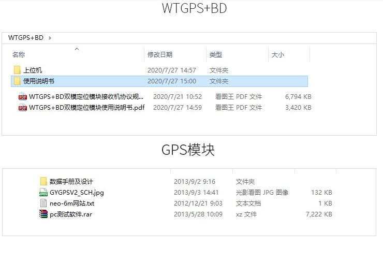Image resolution: width=383 pixels, height=261 pixels.
Task: Click date 2020/7/27 14:57
Action: pyautogui.click(x=172, y=70)
